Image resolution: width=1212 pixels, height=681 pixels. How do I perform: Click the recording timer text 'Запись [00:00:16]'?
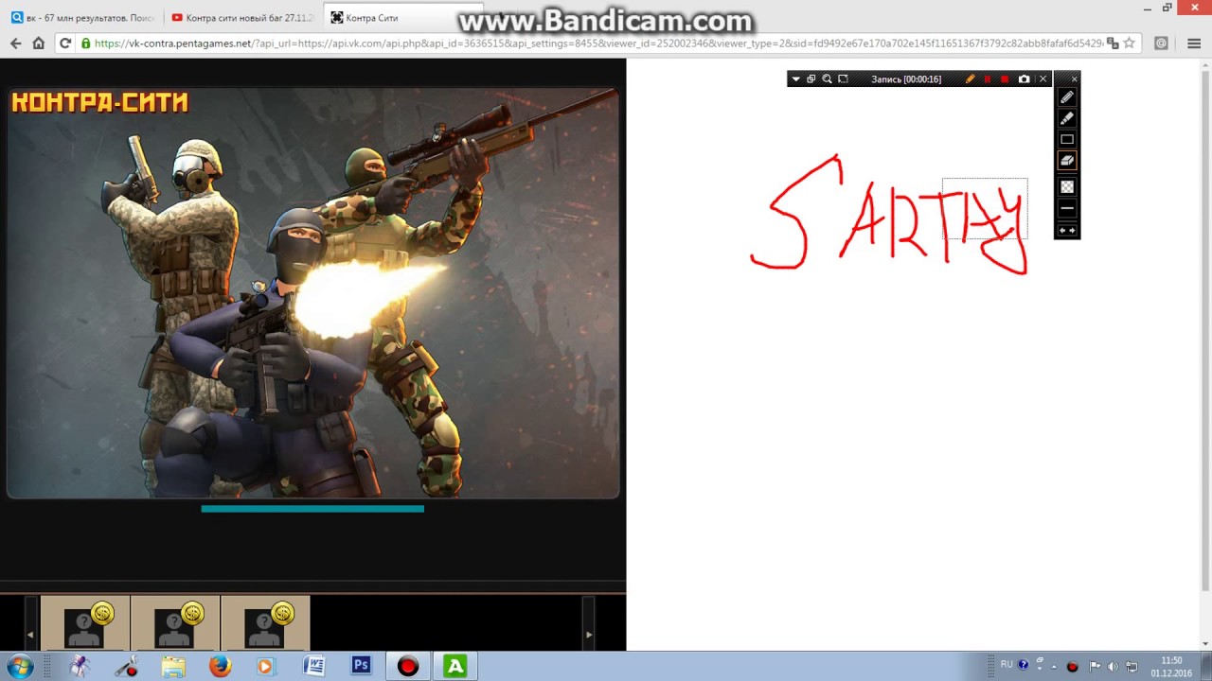(906, 79)
